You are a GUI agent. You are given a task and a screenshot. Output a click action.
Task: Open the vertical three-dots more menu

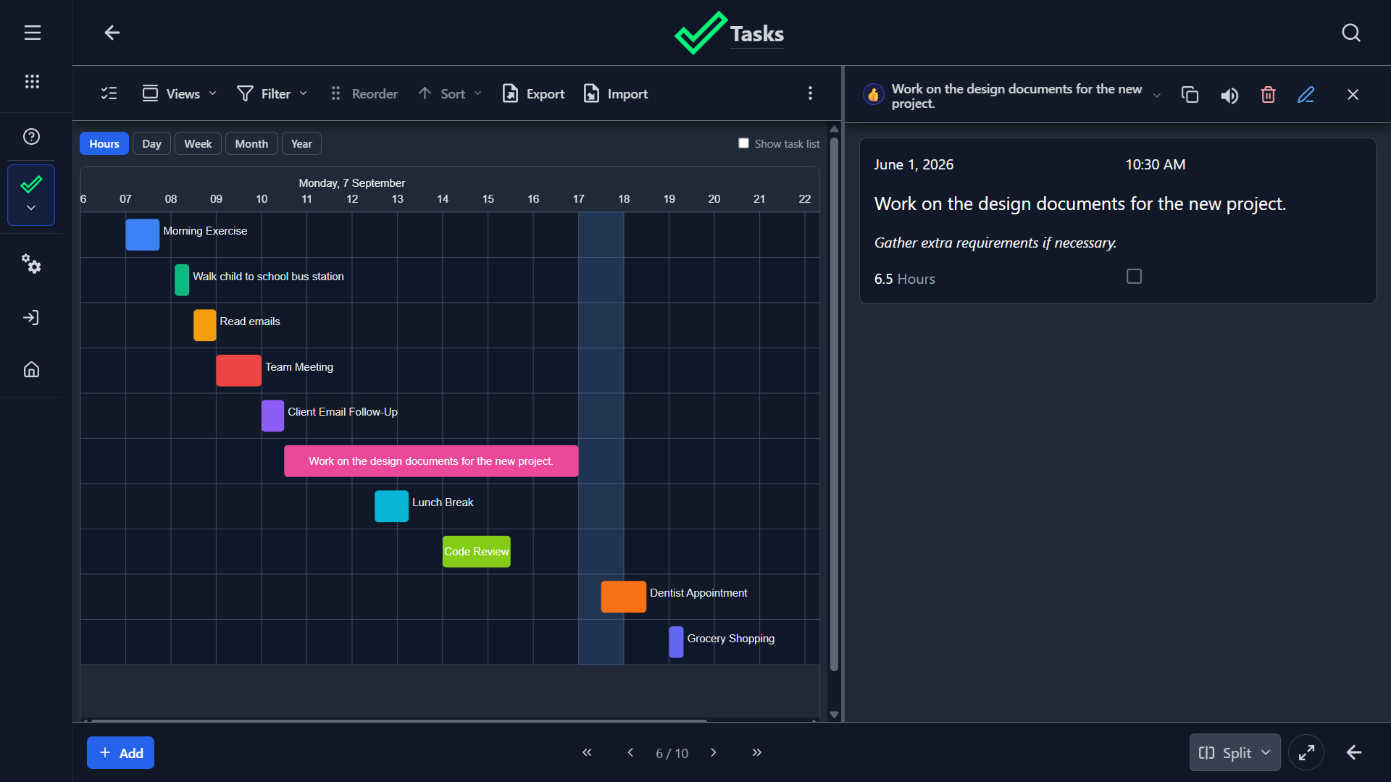pos(810,93)
